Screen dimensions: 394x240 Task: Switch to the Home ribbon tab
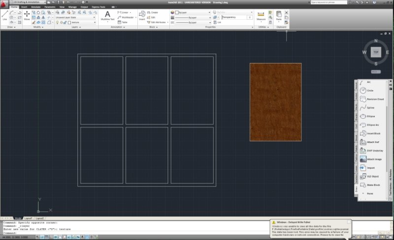coord(14,7)
